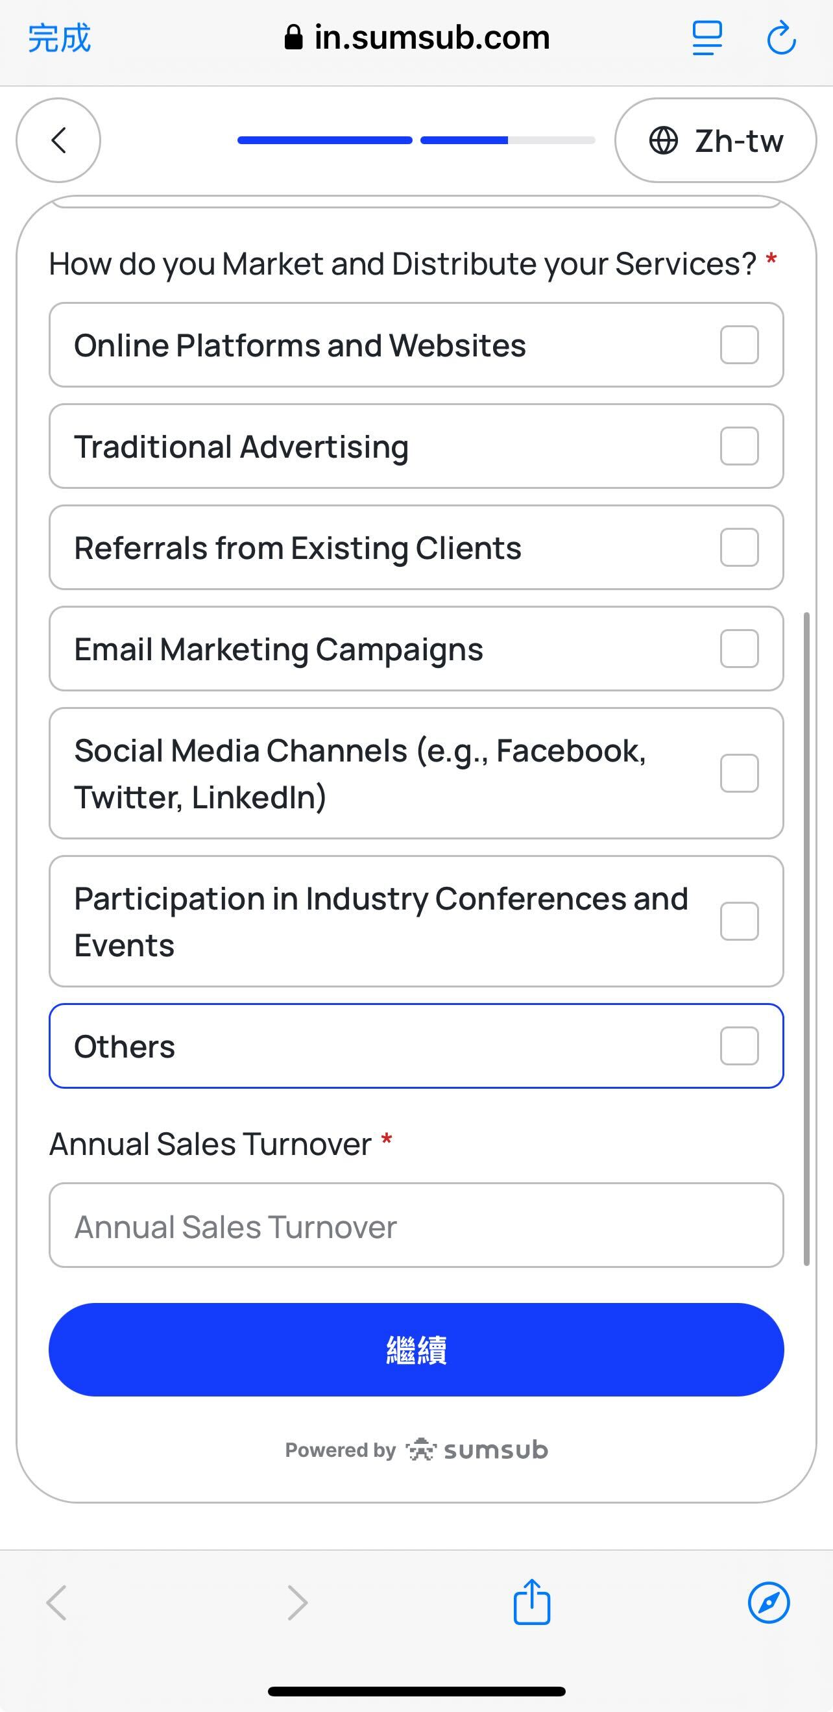The height and width of the screenshot is (1712, 833).
Task: Tap the share icon in bottom bar
Action: (531, 1602)
